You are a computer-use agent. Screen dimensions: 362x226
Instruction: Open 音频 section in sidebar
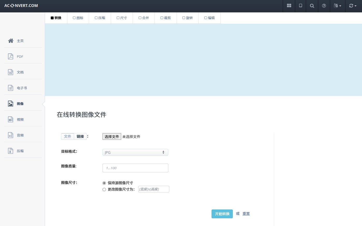(x=20, y=135)
